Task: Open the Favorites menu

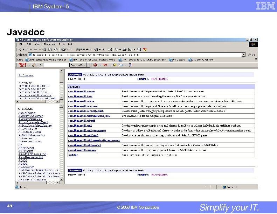Action: click(49, 44)
